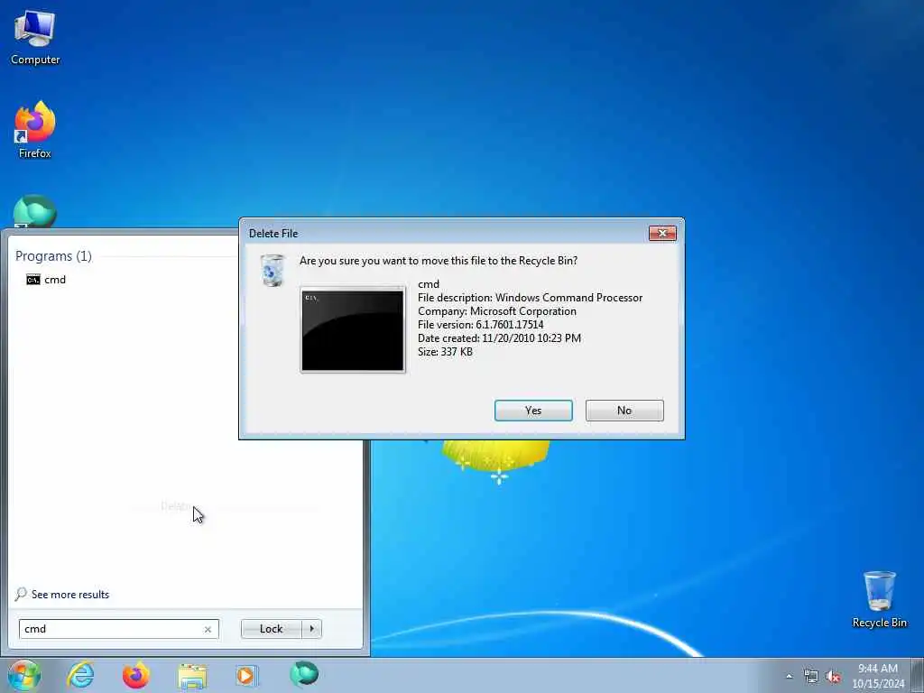The height and width of the screenshot is (693, 924).
Task: Clear the search box with X
Action: [x=208, y=629]
